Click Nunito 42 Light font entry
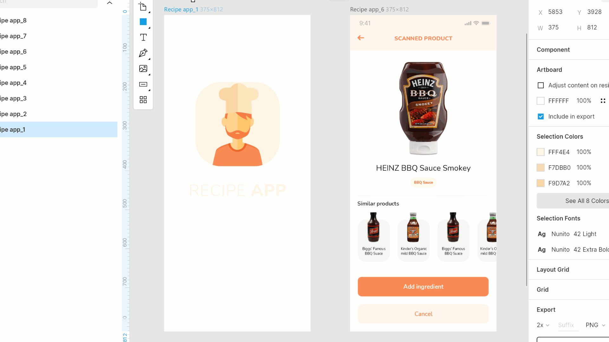Viewport: 609px width, 342px height. pyautogui.click(x=567, y=234)
